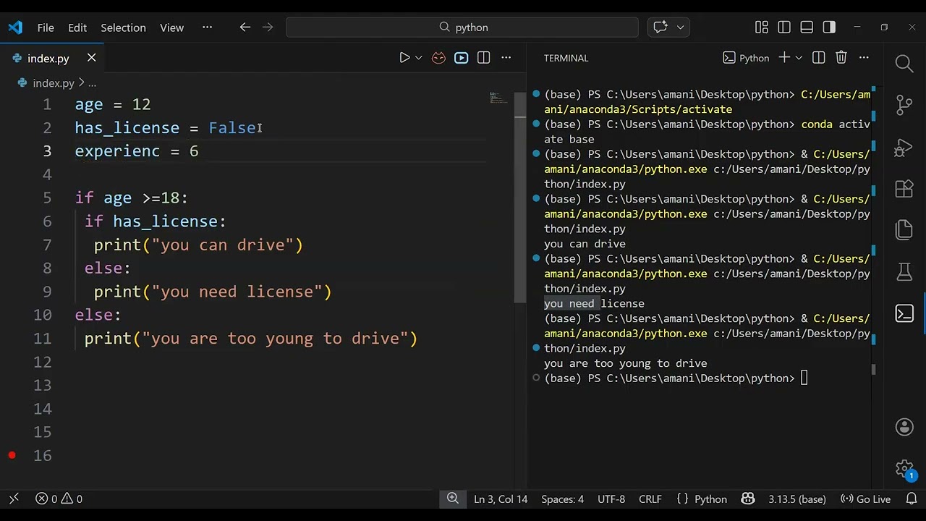Change end of line sequence via CRLF

(x=650, y=499)
